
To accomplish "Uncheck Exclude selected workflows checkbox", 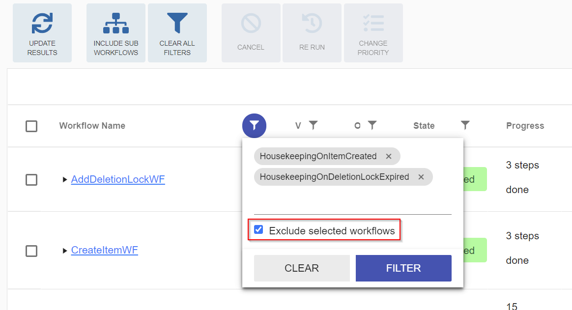I will [259, 230].
